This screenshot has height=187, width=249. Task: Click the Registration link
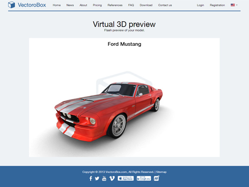click(x=217, y=5)
